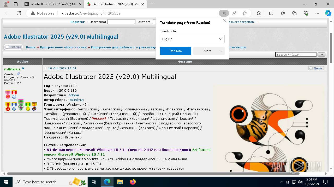Click the red ribbon snowflake medal
This screenshot has height=187, width=334.
(14, 94)
